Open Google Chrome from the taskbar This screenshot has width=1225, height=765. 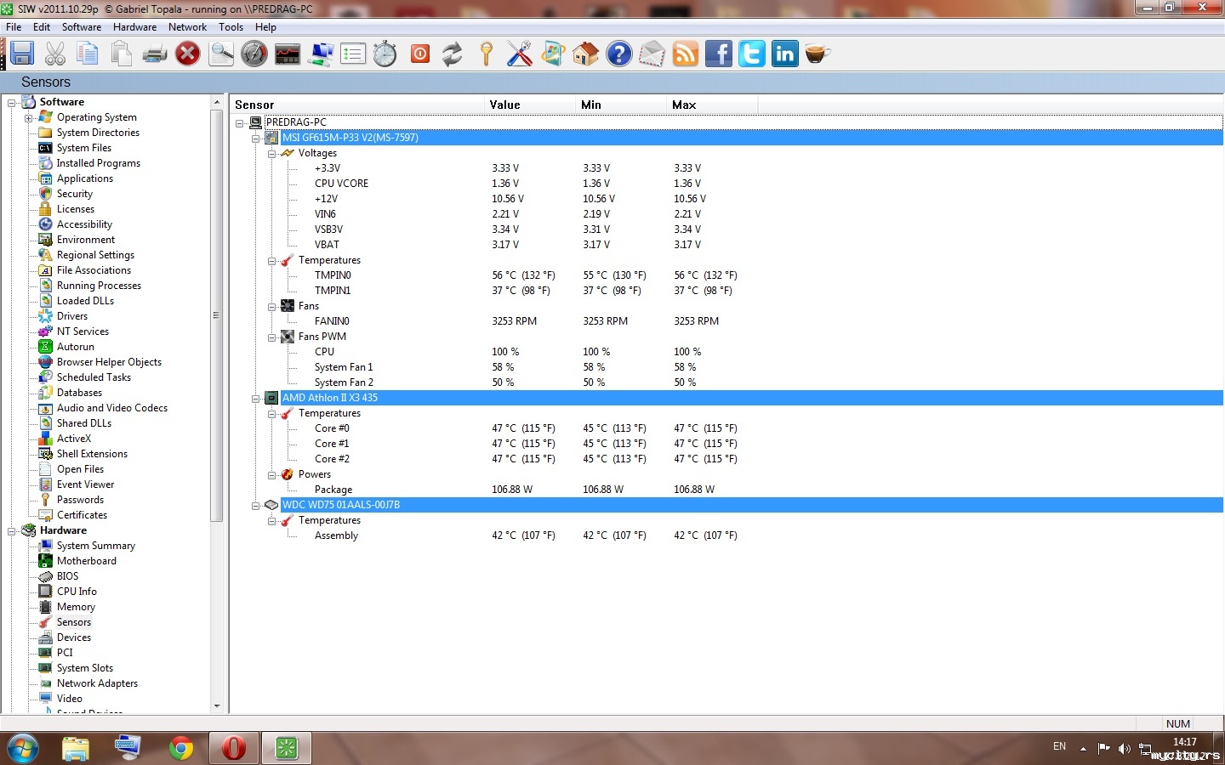pos(180,748)
